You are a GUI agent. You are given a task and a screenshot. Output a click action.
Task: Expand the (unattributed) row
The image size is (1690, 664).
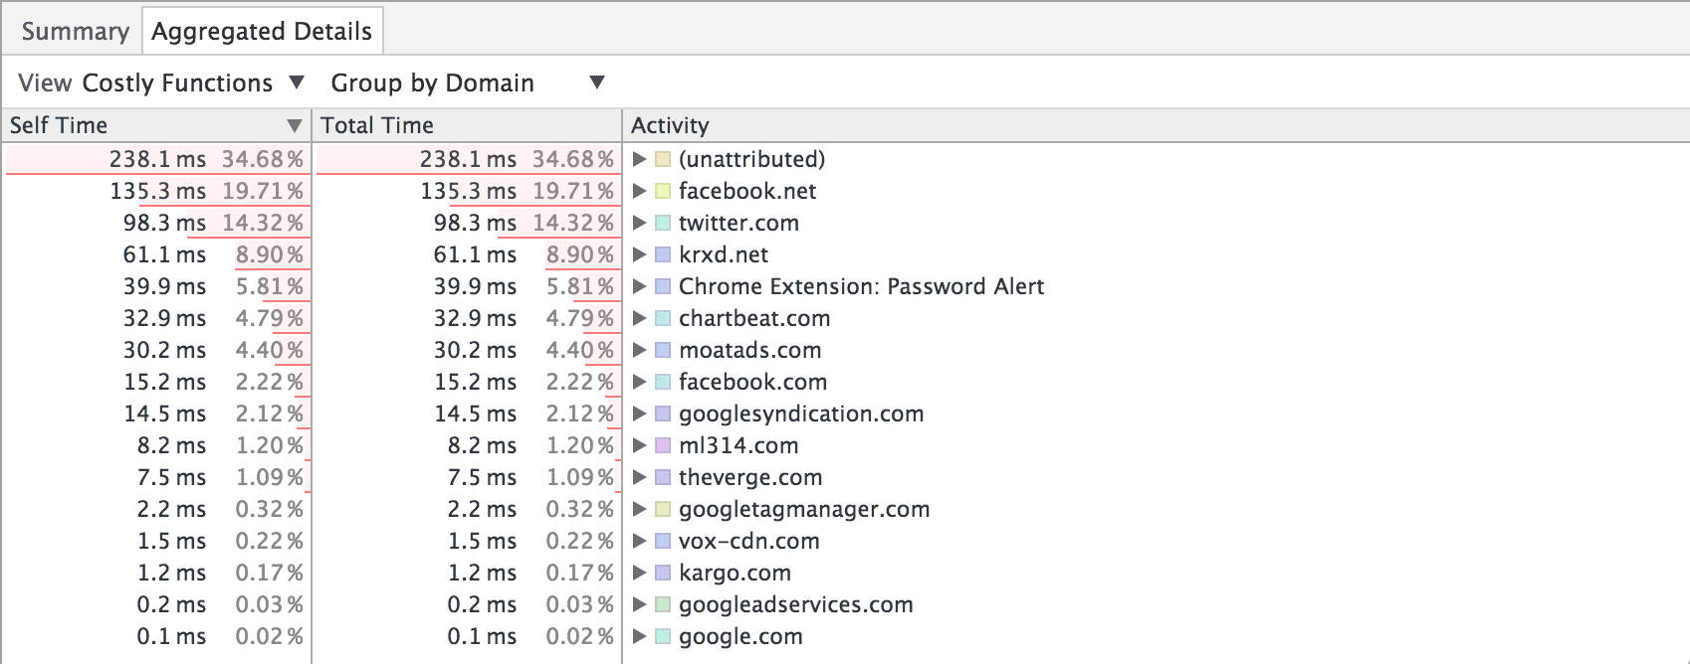click(x=640, y=159)
